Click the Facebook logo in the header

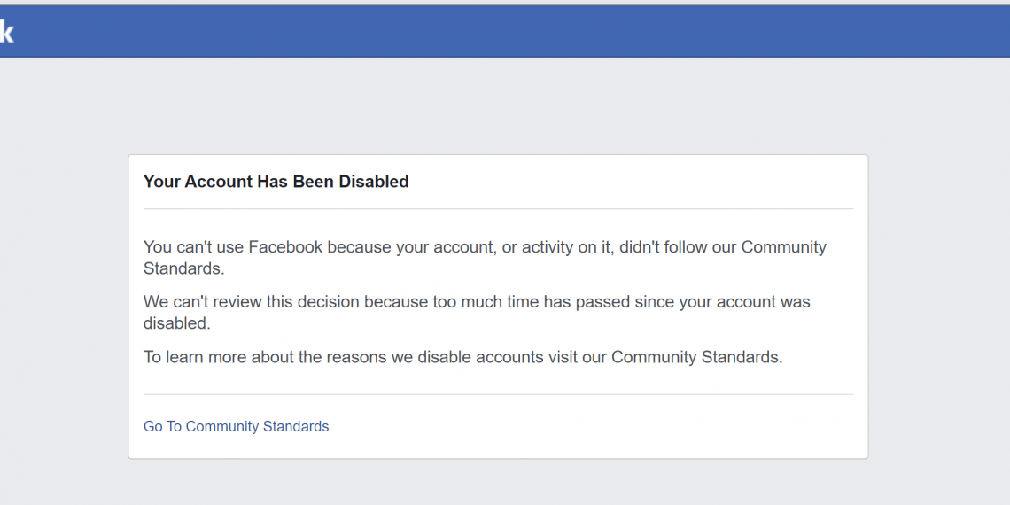pos(6,33)
